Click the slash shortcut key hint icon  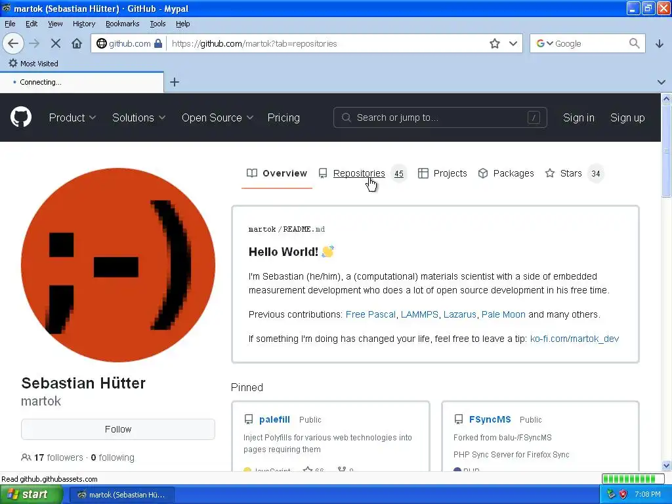(x=534, y=117)
